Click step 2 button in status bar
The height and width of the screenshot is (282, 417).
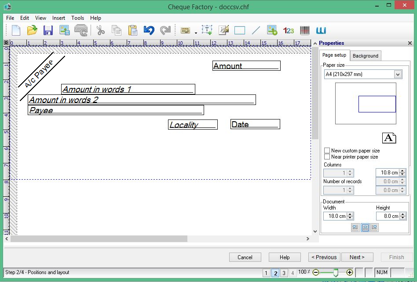275,273
